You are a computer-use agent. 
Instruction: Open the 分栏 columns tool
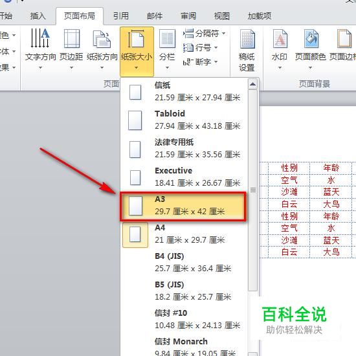pyautogui.click(x=167, y=49)
